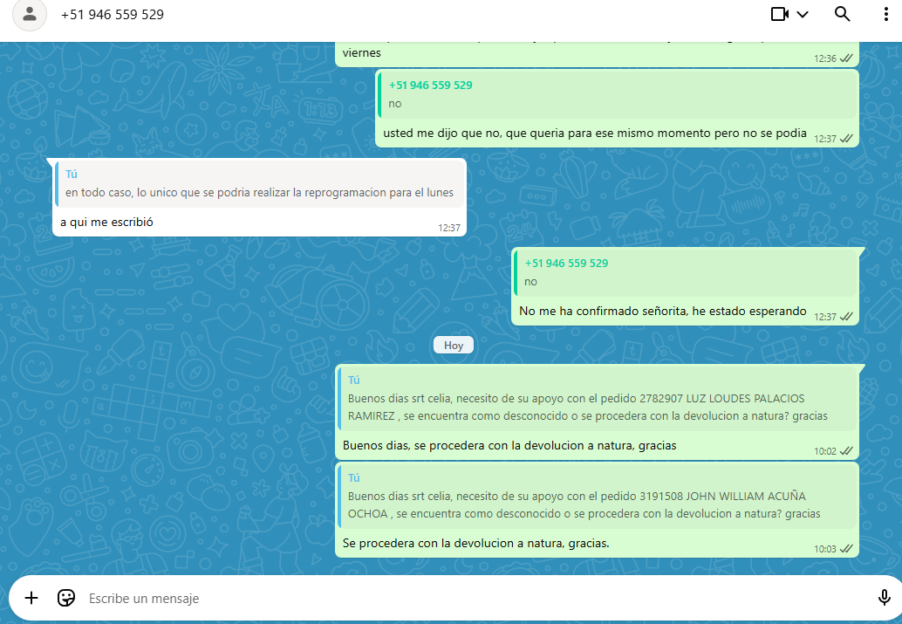
Task: Search messages with the magnifier icon
Action: click(x=842, y=14)
